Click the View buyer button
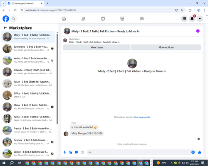The height and width of the screenshot is (166, 208). [x=97, y=47]
